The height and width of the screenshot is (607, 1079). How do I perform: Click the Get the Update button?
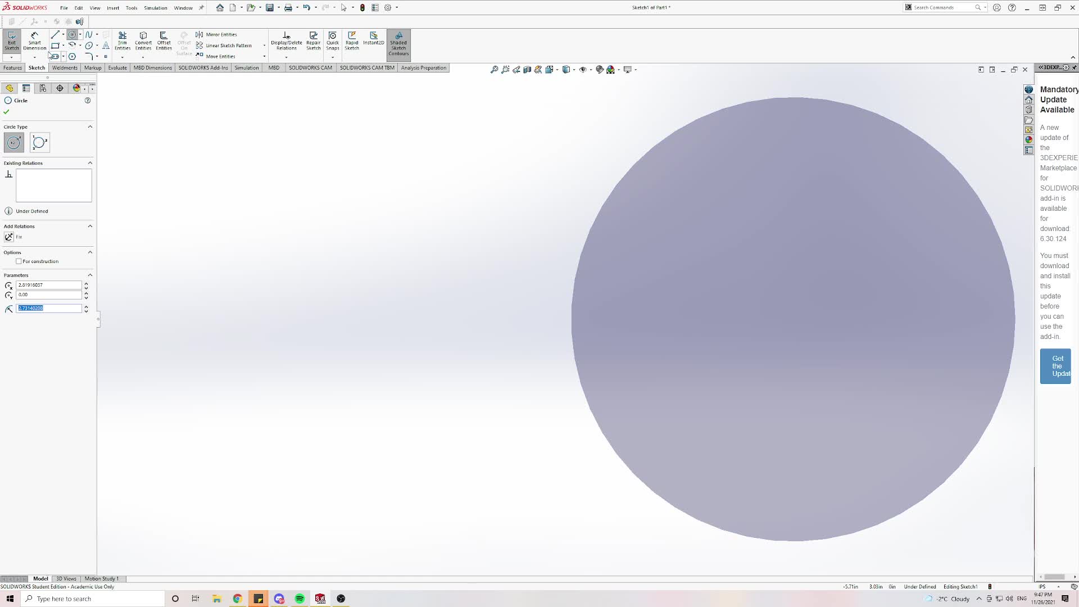click(1055, 366)
